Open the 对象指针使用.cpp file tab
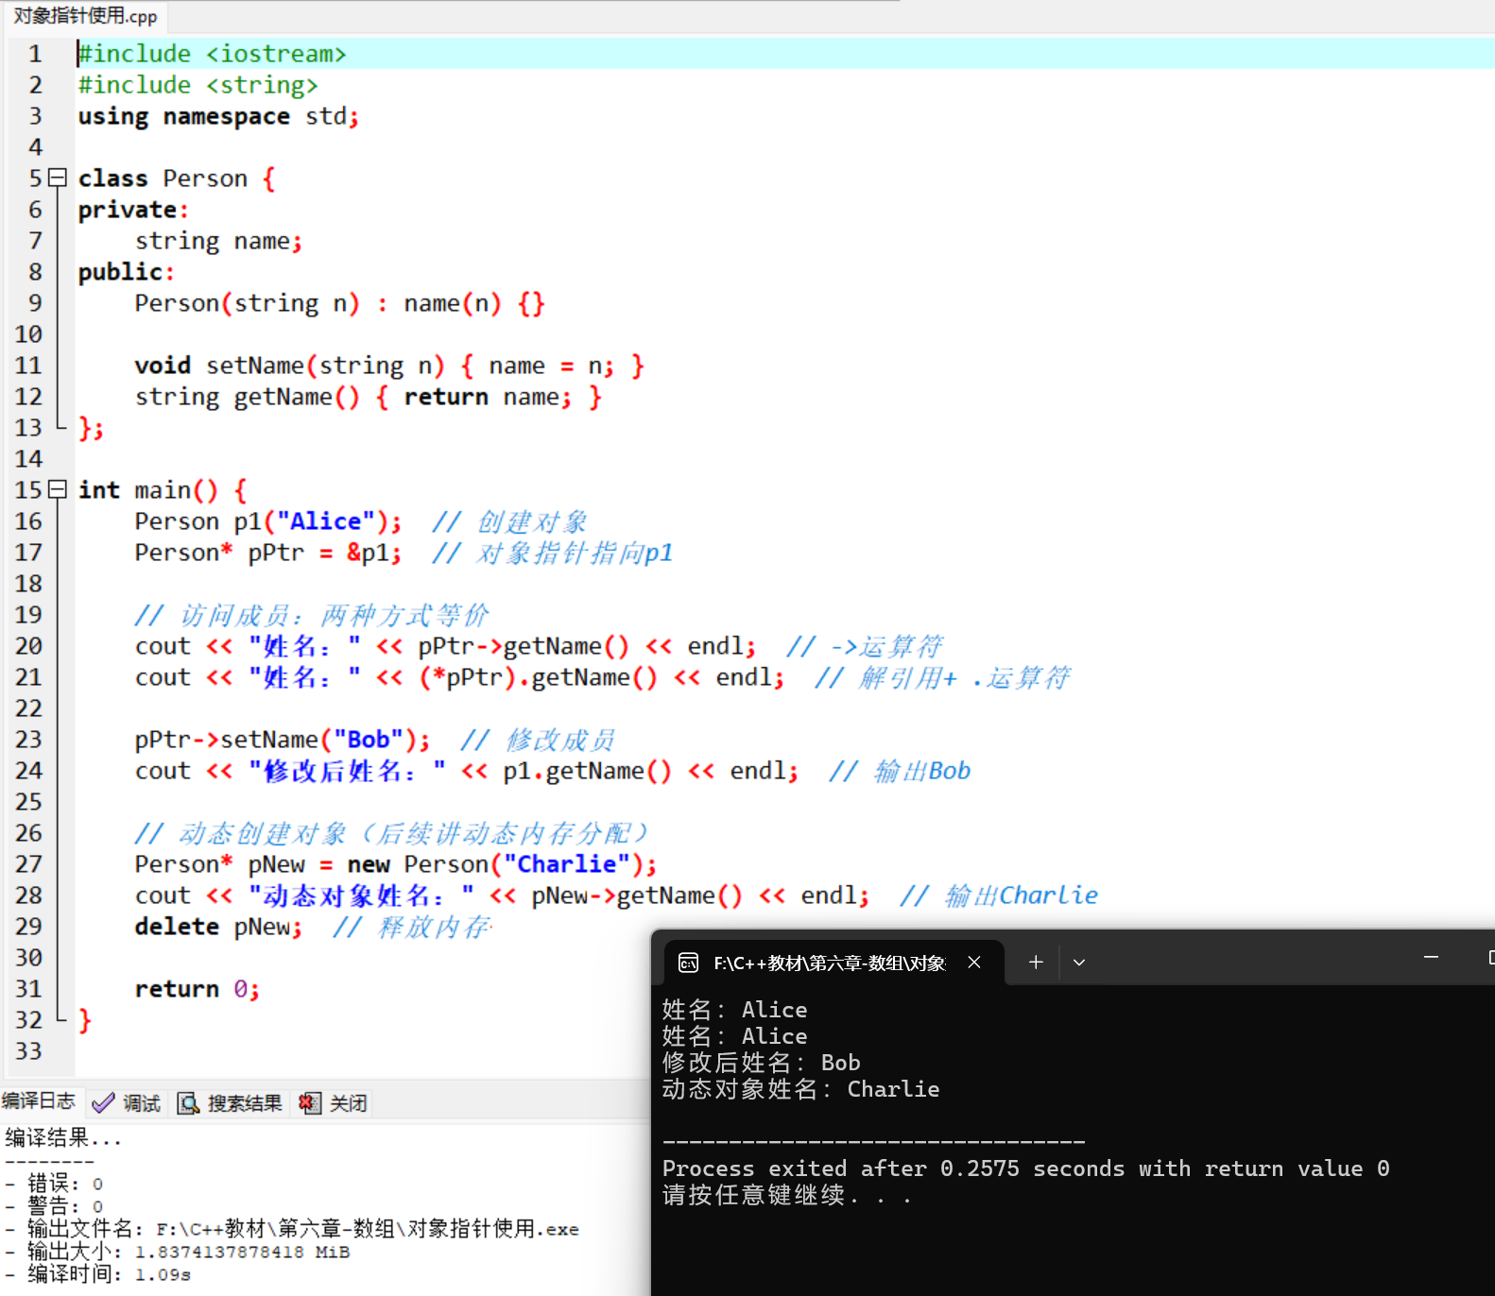 coord(85,16)
